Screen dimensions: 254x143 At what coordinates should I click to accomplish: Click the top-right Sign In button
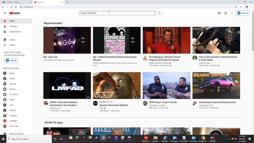[x=242, y=13]
